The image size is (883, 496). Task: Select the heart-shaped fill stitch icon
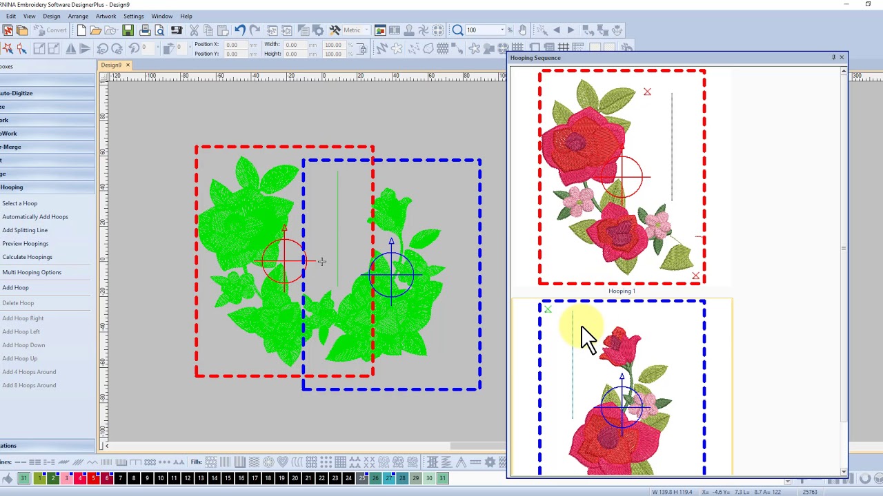[283, 462]
